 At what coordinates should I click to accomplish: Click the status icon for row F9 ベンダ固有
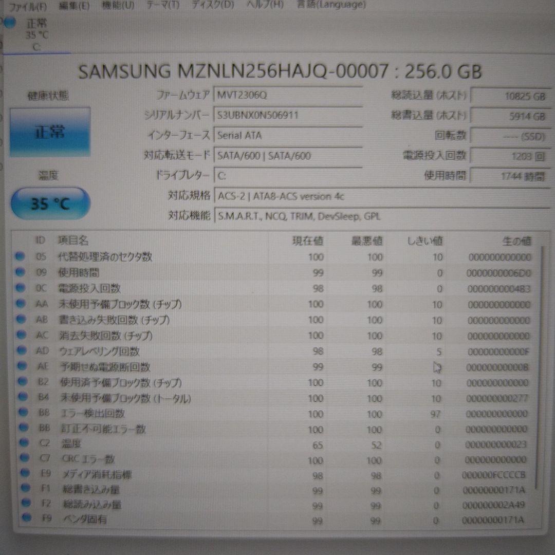[27, 518]
